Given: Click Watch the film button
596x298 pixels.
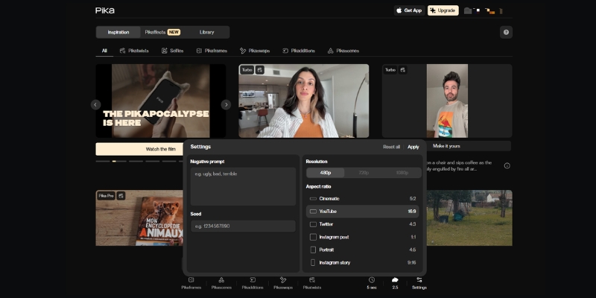Looking at the screenshot, I should point(160,149).
